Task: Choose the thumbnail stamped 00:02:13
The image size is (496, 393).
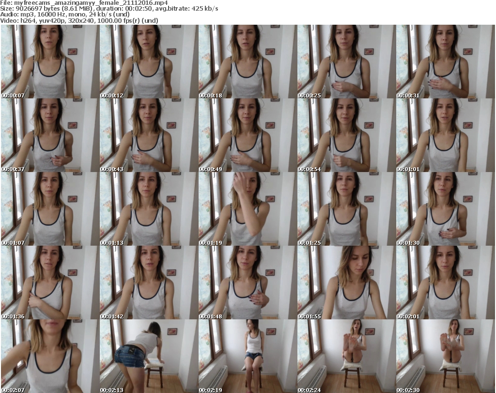Action: (148, 356)
